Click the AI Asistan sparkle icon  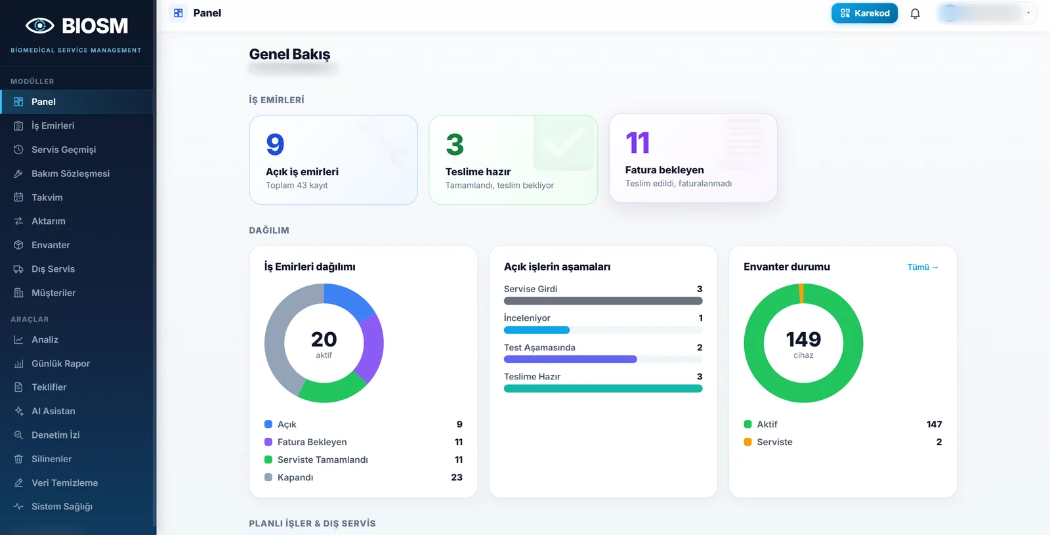pos(18,411)
